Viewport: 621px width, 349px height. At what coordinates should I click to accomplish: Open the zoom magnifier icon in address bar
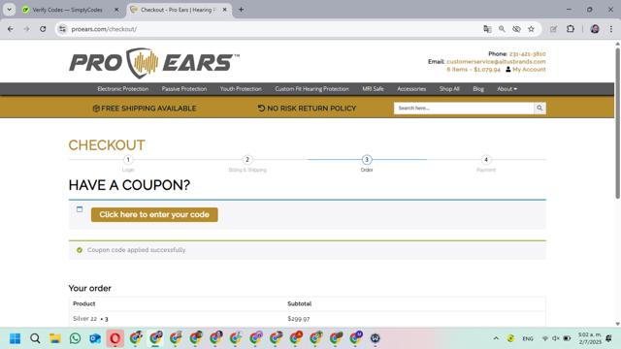coord(502,29)
